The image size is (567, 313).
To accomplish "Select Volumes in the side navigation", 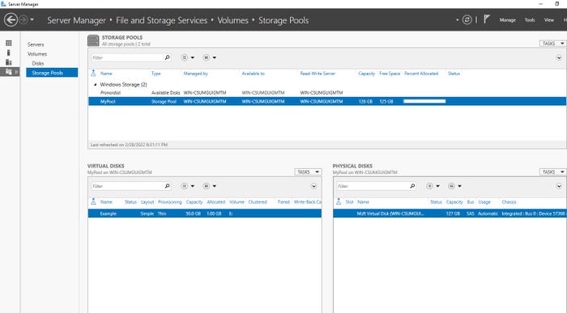I will click(37, 54).
